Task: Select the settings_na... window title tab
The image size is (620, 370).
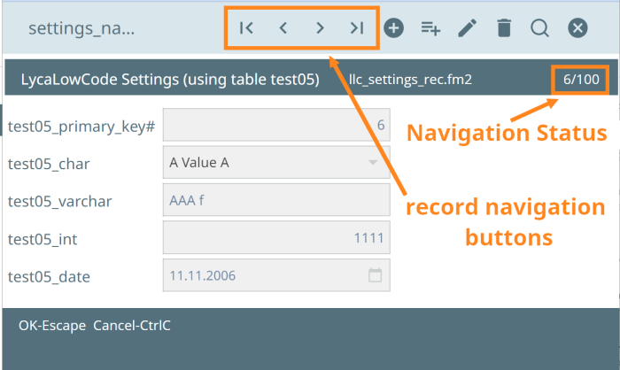Action: (x=81, y=28)
